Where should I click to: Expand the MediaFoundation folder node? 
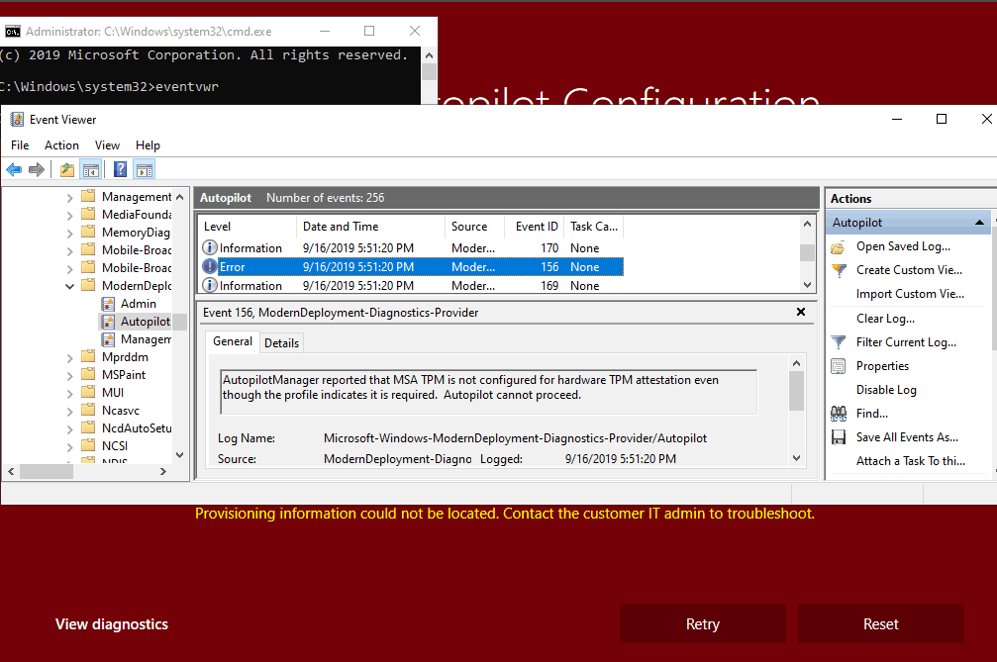point(70,216)
